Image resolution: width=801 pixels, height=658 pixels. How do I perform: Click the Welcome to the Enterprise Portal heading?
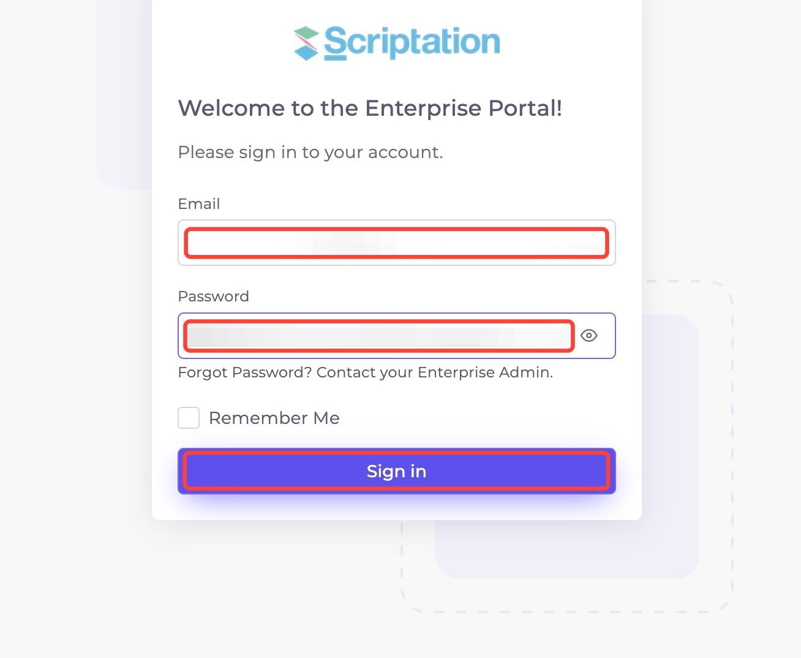click(370, 108)
